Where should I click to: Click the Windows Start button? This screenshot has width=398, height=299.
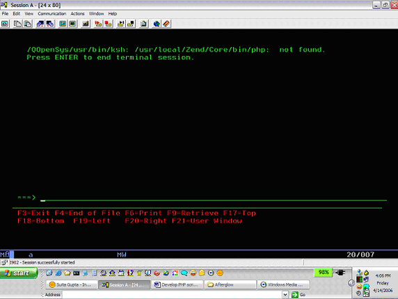pos(19,273)
